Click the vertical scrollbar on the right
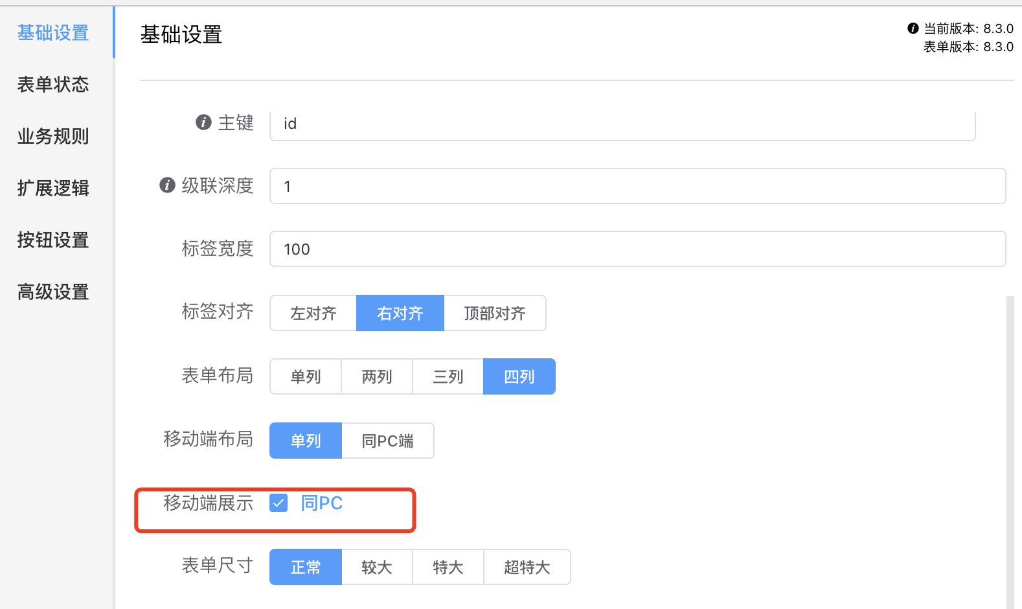The image size is (1022, 609). click(x=1010, y=454)
